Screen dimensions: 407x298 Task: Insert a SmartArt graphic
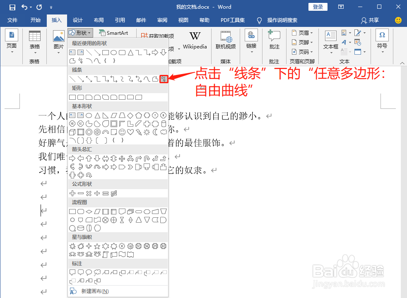click(x=114, y=33)
